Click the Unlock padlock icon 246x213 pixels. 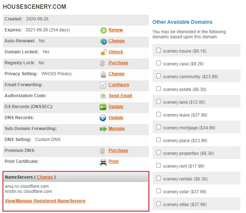click(103, 52)
